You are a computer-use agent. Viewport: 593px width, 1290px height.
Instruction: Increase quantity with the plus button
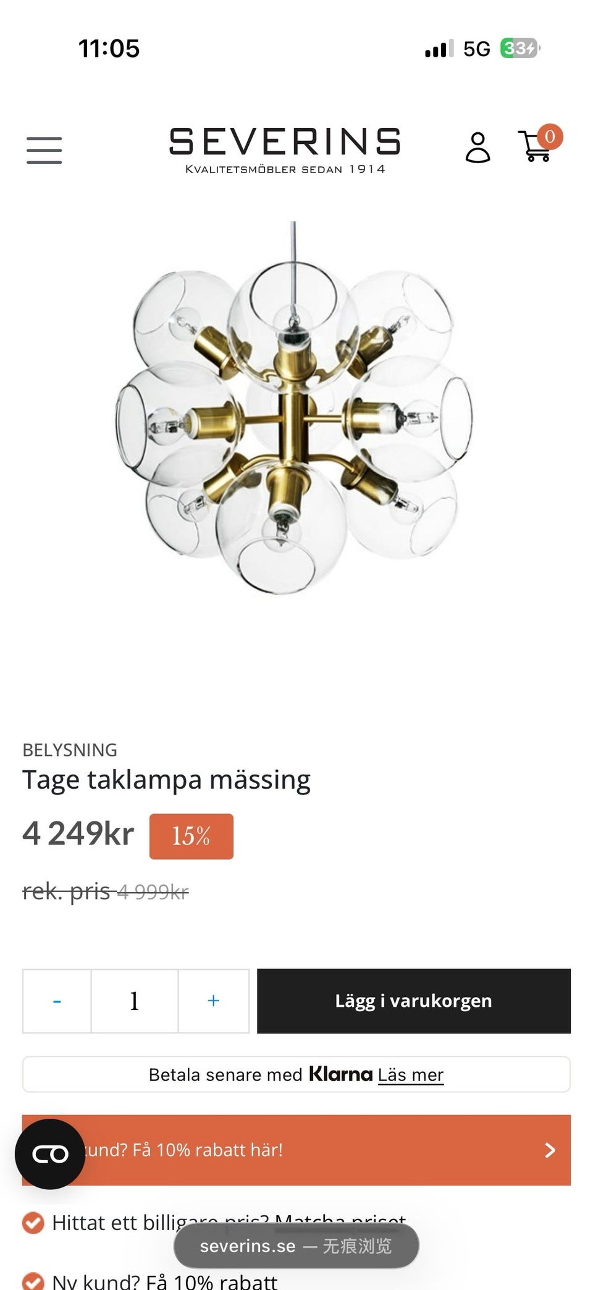tap(214, 1001)
